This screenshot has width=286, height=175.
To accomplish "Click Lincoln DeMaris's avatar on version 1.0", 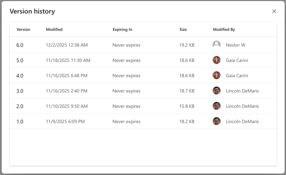I will point(217,121).
